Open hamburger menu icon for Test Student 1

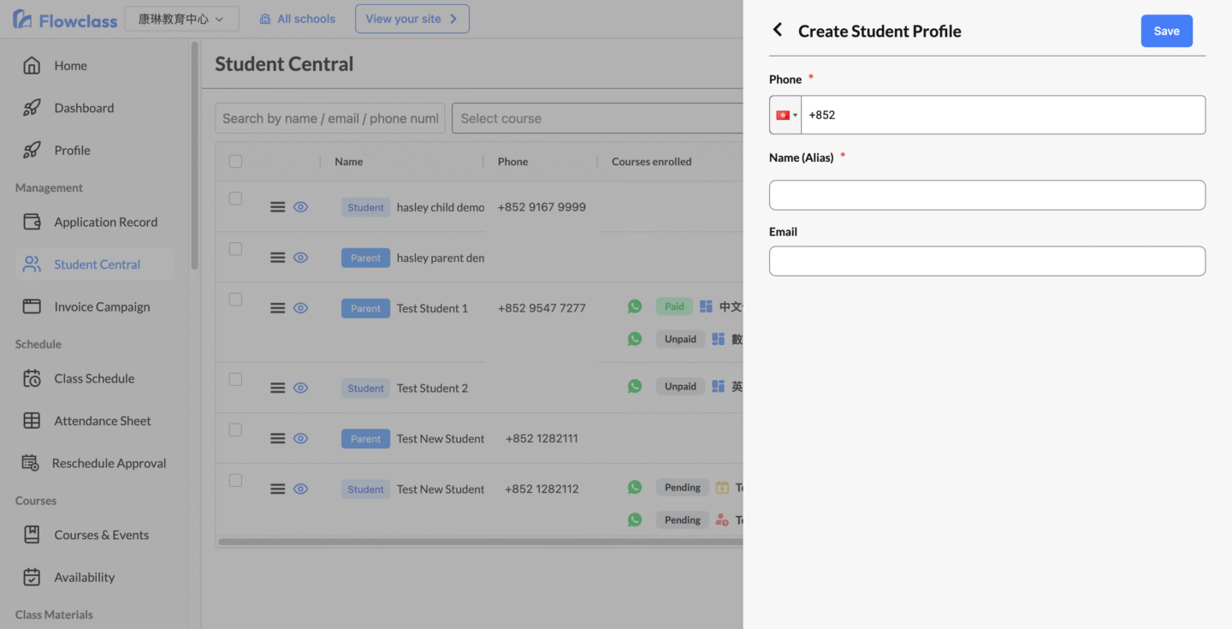(x=277, y=308)
